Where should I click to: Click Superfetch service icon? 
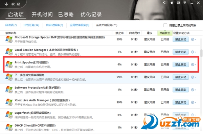(x=9, y=115)
